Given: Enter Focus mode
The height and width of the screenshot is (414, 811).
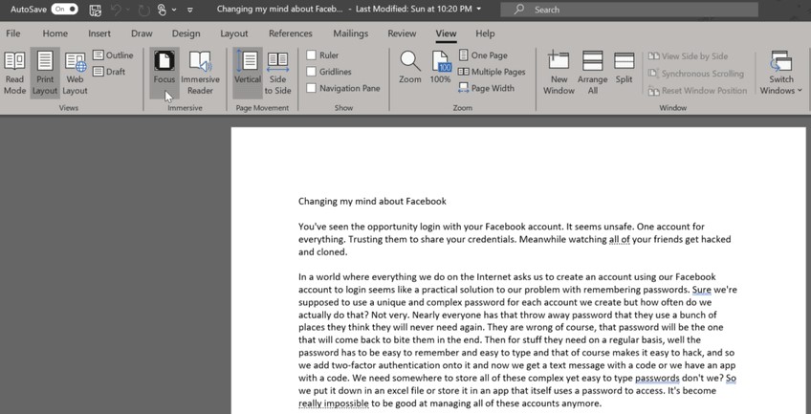Looking at the screenshot, I should click(x=164, y=73).
